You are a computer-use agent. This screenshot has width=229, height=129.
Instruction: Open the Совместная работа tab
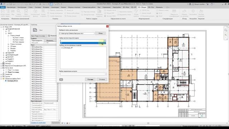pos(89,7)
